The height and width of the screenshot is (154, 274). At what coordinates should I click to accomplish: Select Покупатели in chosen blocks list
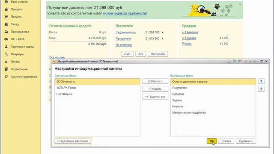click(213, 88)
